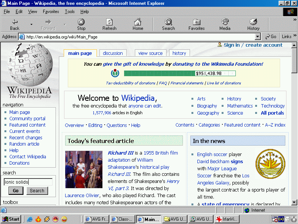Image resolution: width=298 pixels, height=224 pixels.
Task: Open the View menu
Action: point(32,12)
